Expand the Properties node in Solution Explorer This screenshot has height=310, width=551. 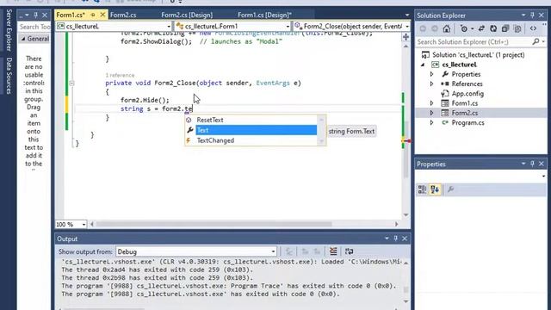432,74
